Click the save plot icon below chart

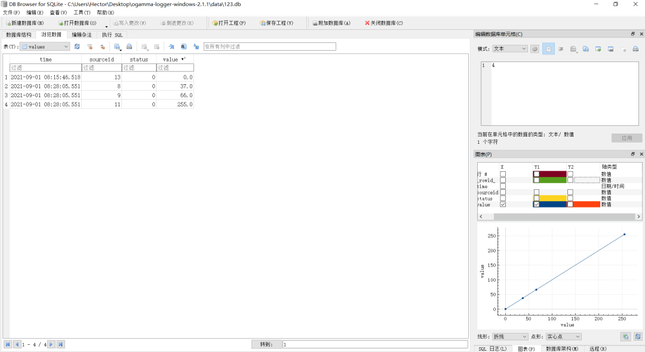[x=626, y=337]
